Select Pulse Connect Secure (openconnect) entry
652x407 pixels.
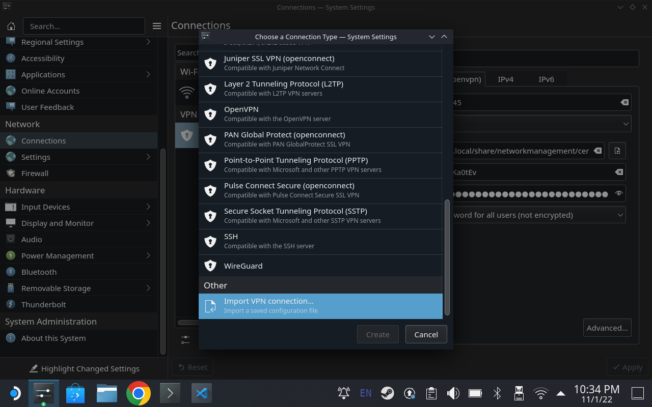point(320,191)
